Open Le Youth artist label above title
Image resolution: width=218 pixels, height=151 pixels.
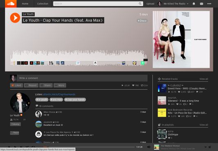coord(28,14)
